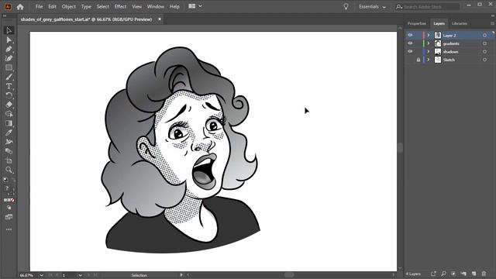Click the Color/Gradient/None mode buttons

point(9,200)
